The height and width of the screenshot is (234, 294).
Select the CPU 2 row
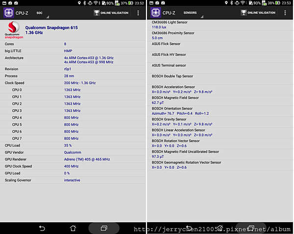pos(73,104)
